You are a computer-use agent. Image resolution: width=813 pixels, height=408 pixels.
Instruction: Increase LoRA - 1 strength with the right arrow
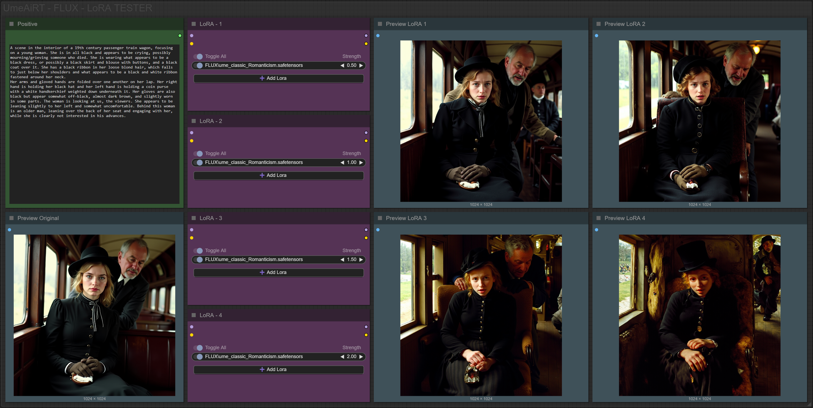(361, 65)
